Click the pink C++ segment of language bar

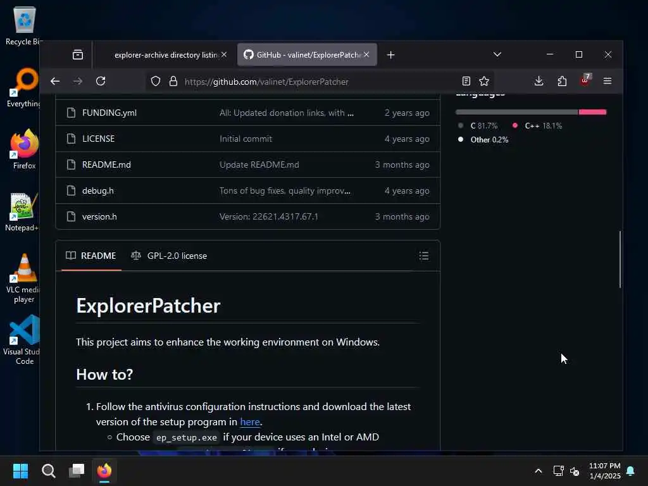[592, 112]
